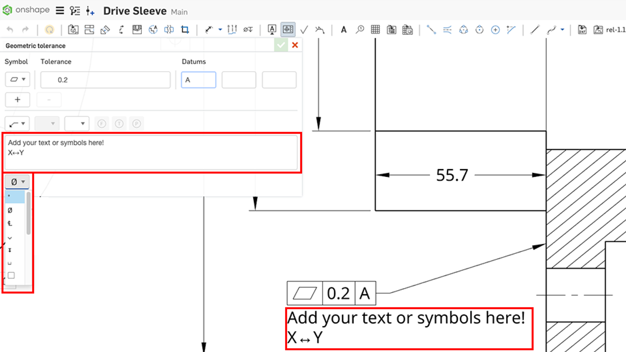The width and height of the screenshot is (626, 352).
Task: Select the Crop view tool
Action: point(185,30)
